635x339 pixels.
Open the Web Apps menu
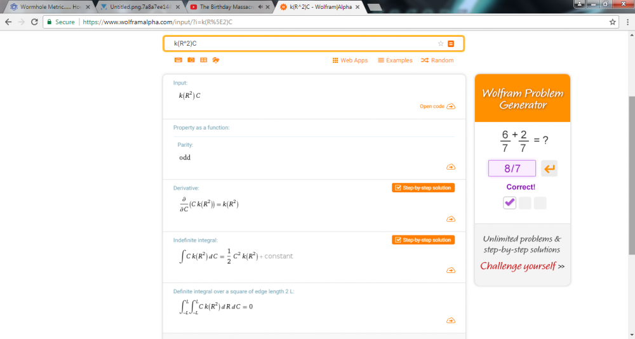click(350, 60)
